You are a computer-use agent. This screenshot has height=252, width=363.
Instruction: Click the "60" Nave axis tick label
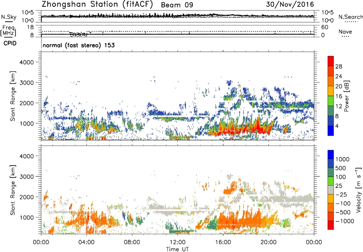[x=324, y=27]
